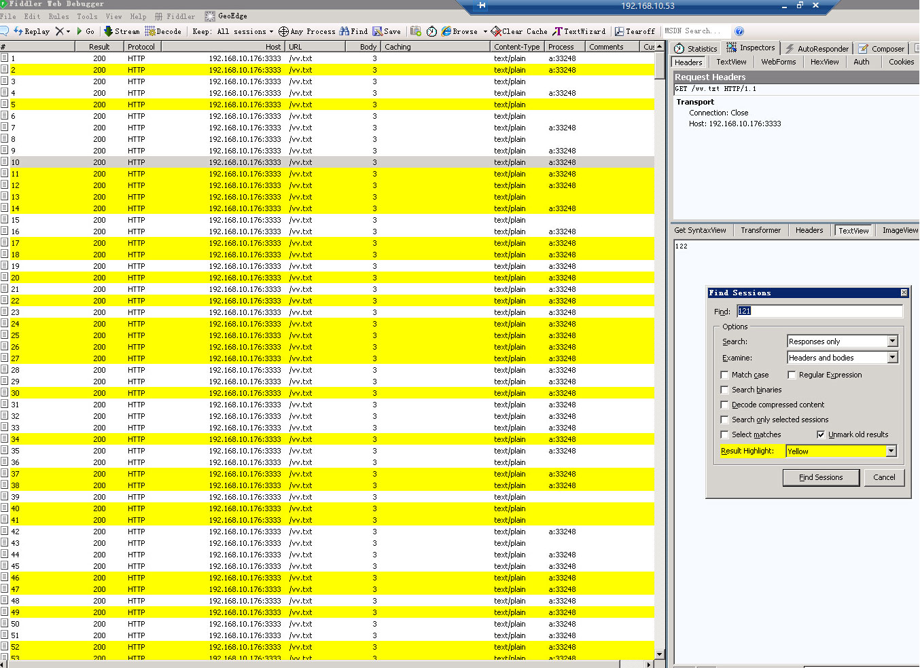The width and height of the screenshot is (920, 668).
Task: Open the View menu
Action: pyautogui.click(x=114, y=16)
